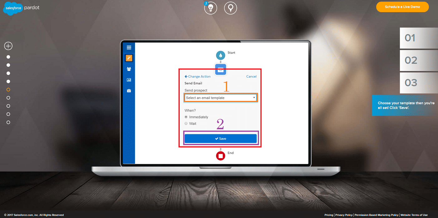Click the location pin icon
Image resolution: width=438 pixels, height=218 pixels.
click(230, 8)
